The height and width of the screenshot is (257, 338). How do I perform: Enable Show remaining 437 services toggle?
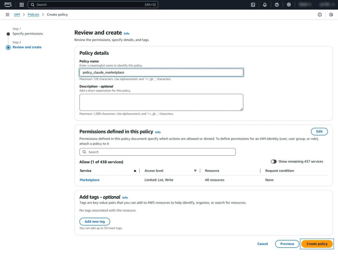click(274, 161)
